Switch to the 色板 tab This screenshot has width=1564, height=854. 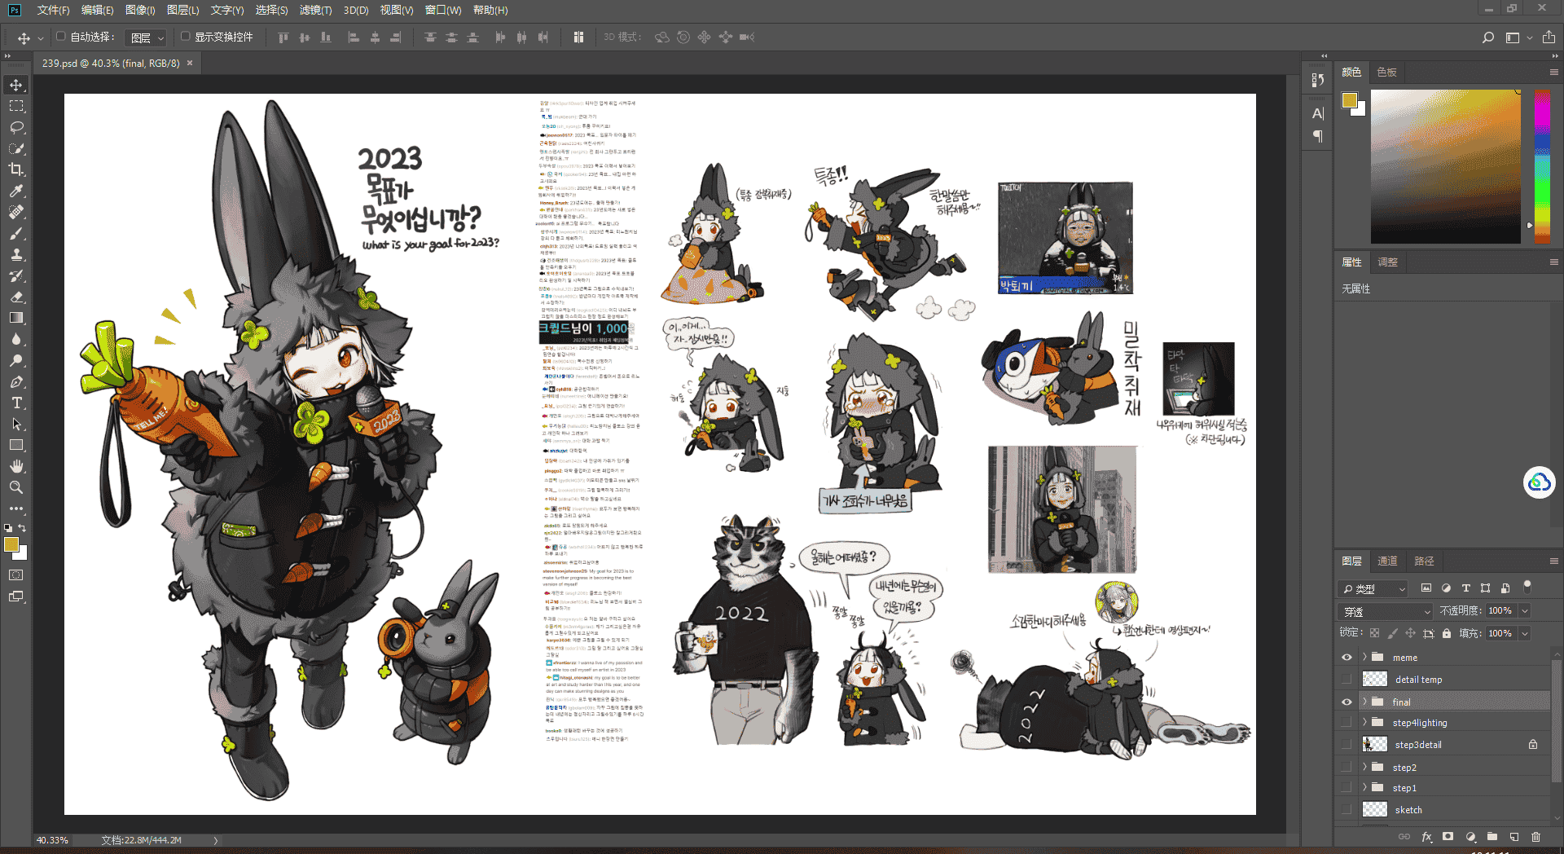coord(1386,72)
